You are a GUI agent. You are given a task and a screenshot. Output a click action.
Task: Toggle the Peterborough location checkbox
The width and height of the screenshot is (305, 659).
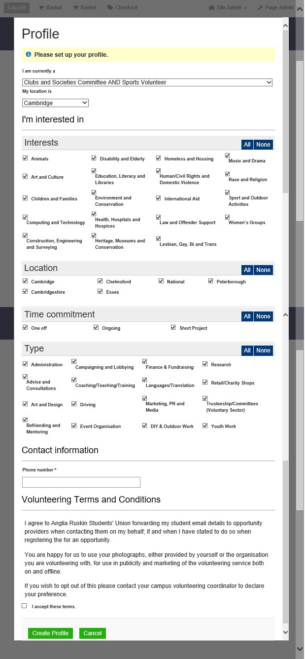211,281
